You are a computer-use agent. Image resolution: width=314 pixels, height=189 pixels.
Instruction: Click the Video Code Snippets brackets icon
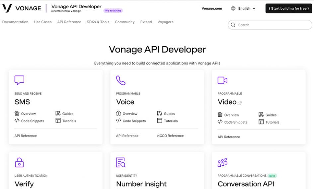tap(220, 122)
